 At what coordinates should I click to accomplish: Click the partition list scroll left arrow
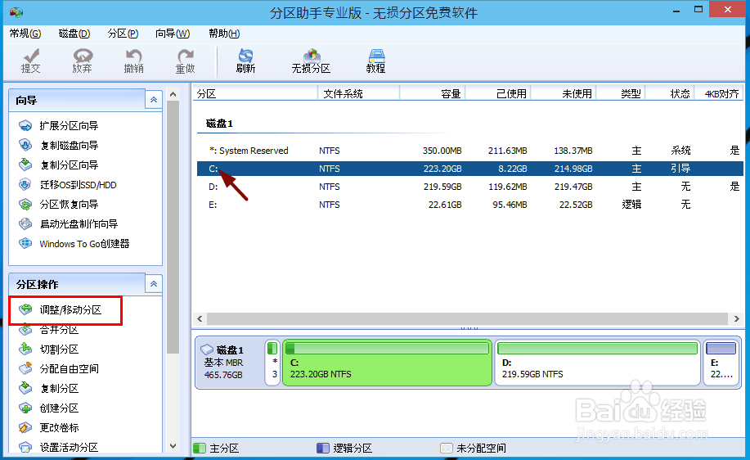(x=200, y=318)
